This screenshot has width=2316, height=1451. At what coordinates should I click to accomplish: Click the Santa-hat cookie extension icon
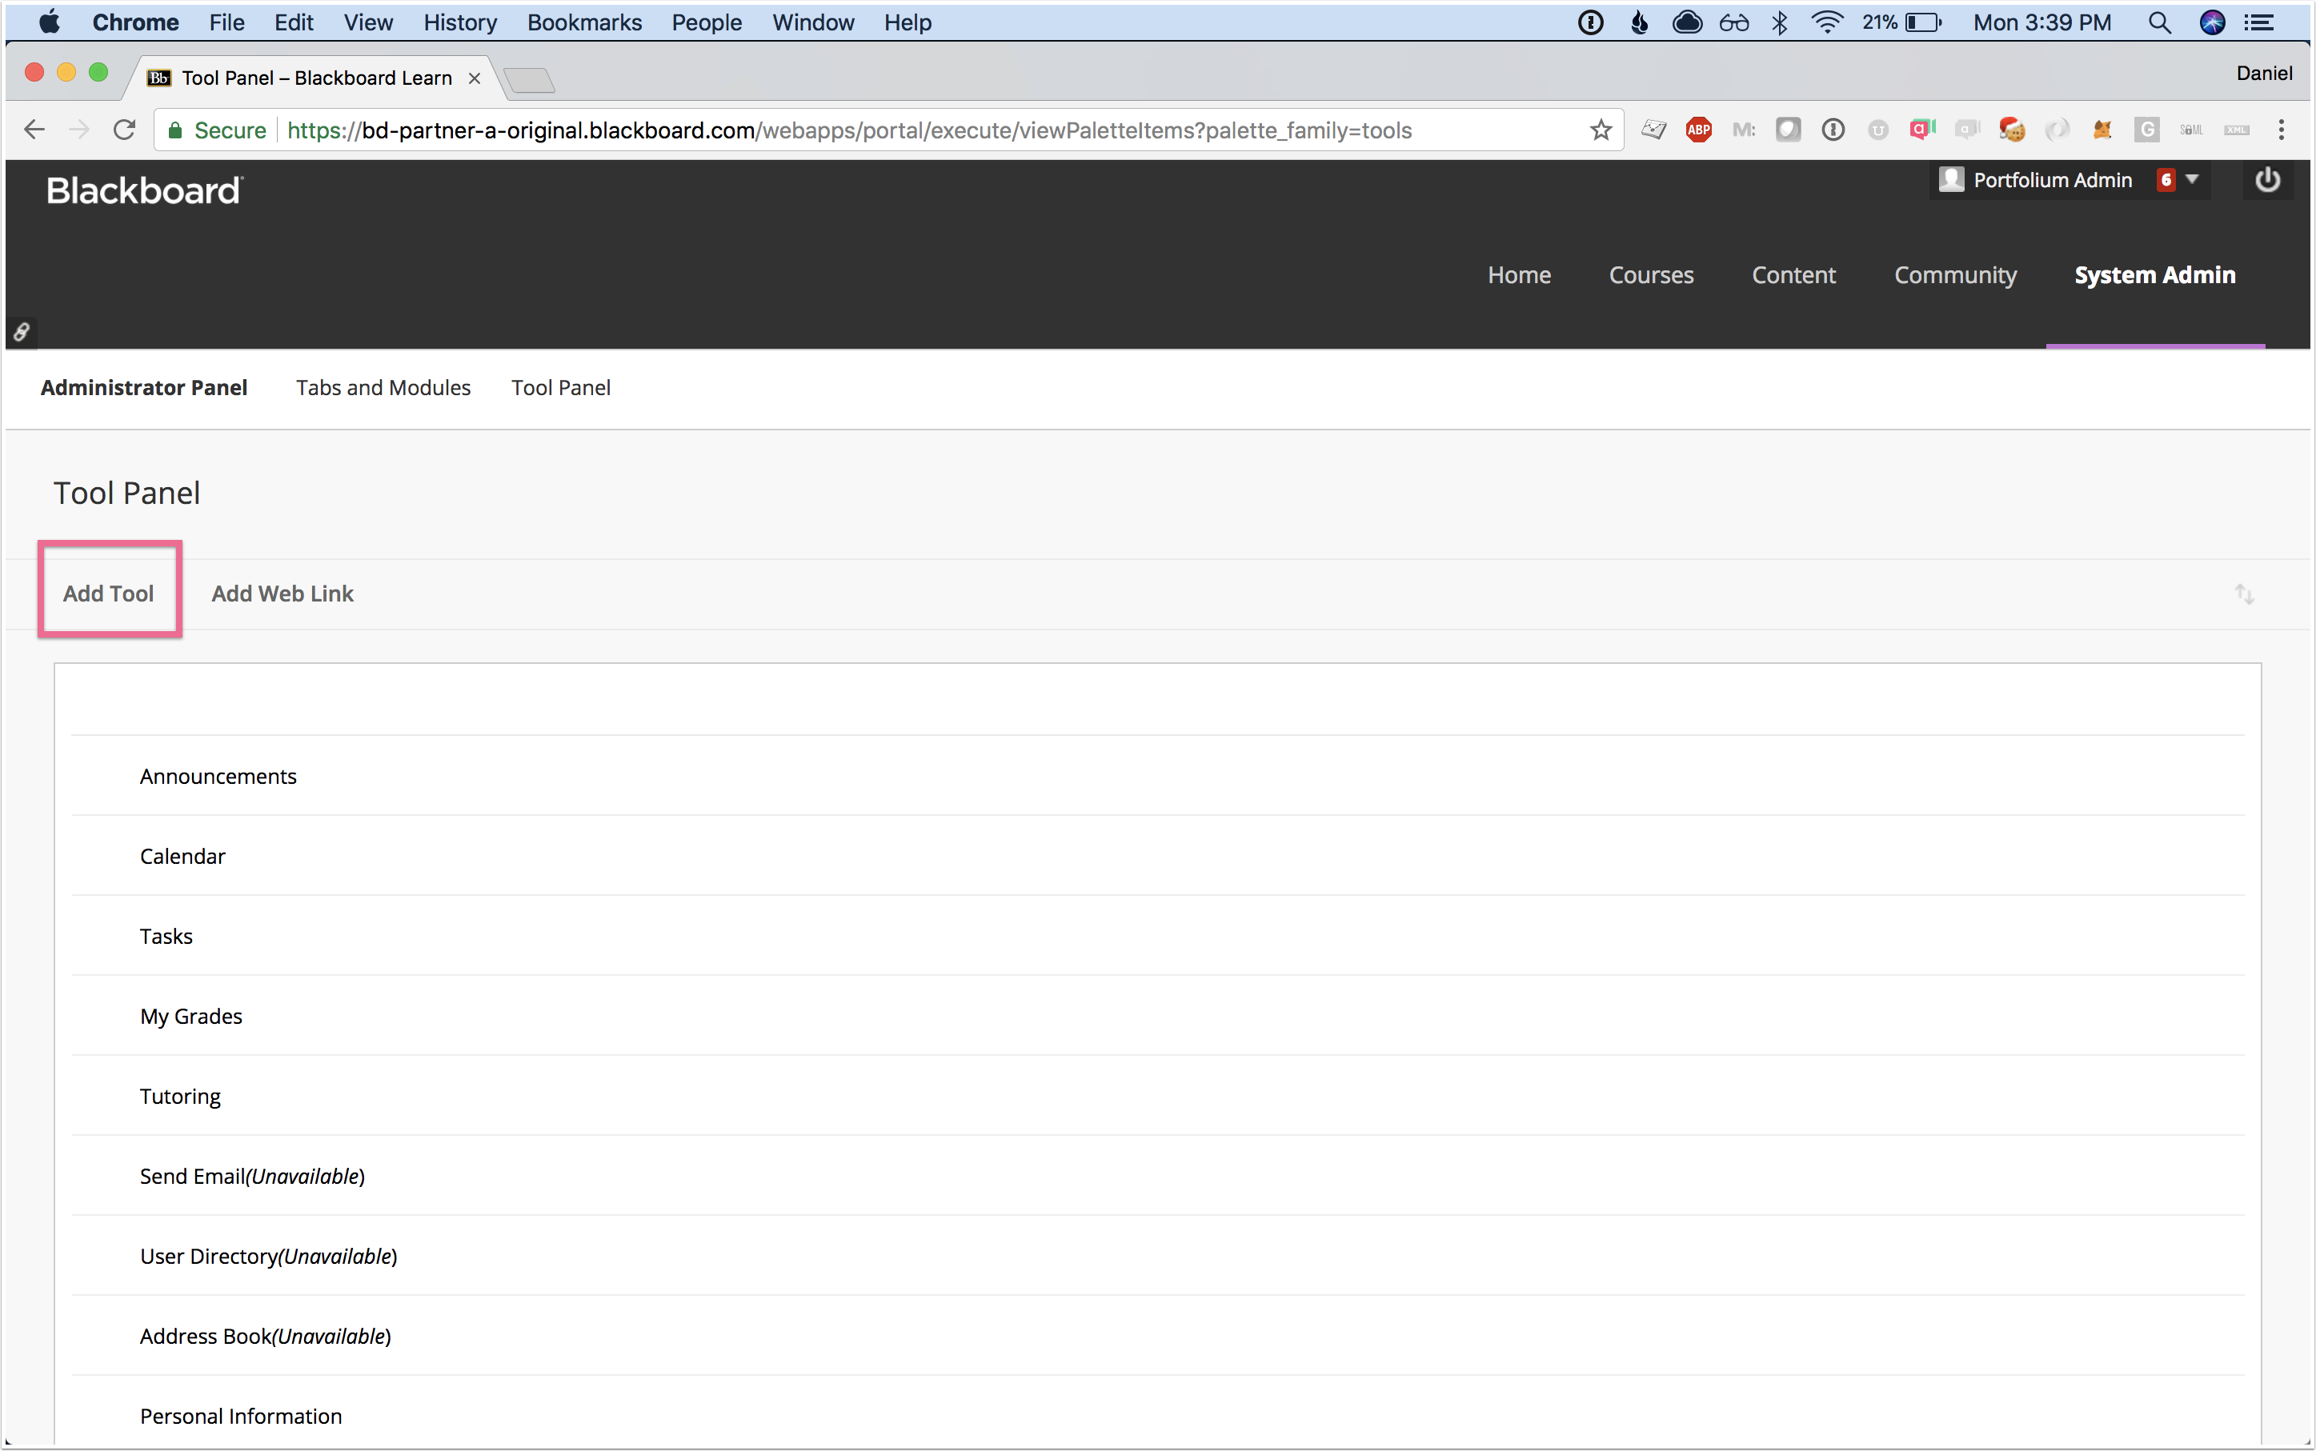(x=2012, y=130)
